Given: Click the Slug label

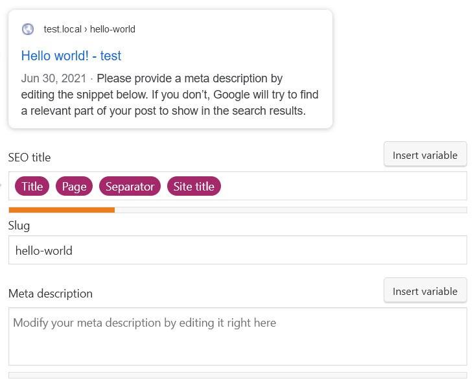Looking at the screenshot, I should pyautogui.click(x=19, y=226).
